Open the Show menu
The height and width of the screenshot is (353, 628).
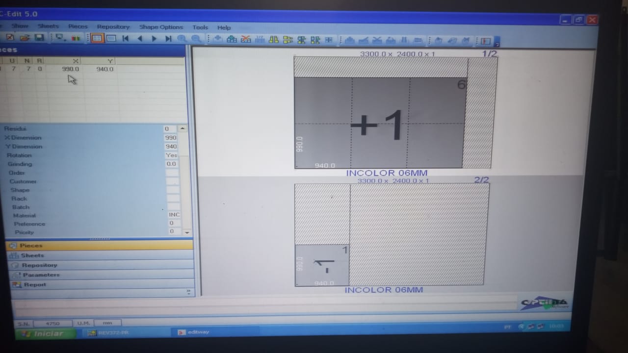20,26
